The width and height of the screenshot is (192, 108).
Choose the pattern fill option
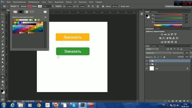[32, 12]
